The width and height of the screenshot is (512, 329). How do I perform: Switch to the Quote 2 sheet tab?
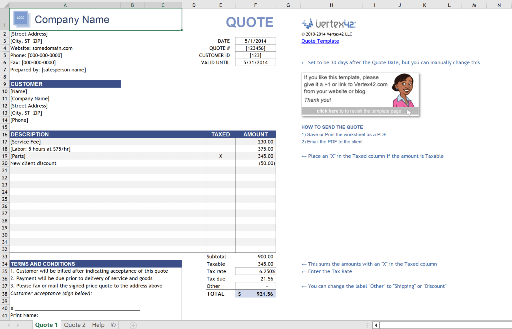pyautogui.click(x=75, y=325)
